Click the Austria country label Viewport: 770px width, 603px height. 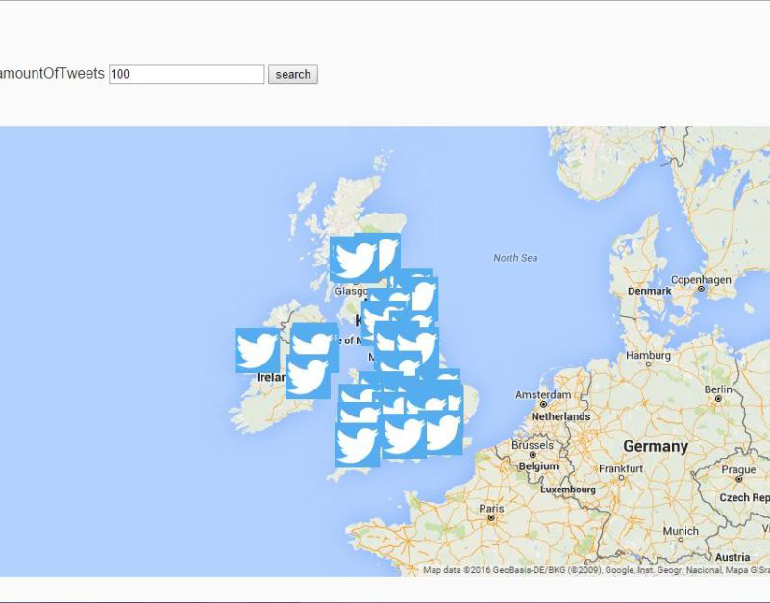(x=733, y=557)
